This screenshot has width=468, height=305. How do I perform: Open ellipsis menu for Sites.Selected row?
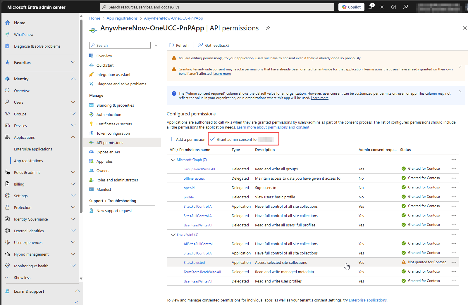click(454, 262)
